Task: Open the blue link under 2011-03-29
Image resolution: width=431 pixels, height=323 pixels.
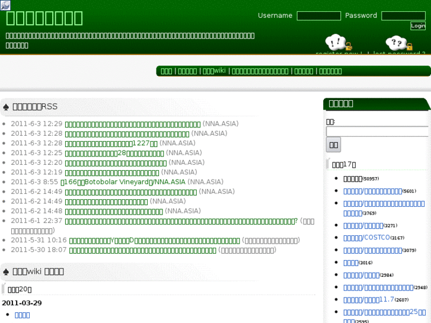Action: pyautogui.click(x=23, y=315)
